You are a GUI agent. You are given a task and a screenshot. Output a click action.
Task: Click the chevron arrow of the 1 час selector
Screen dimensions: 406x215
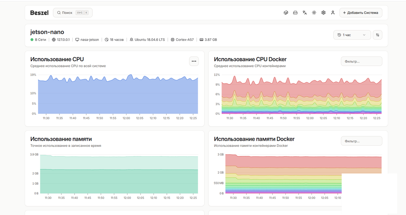point(364,35)
